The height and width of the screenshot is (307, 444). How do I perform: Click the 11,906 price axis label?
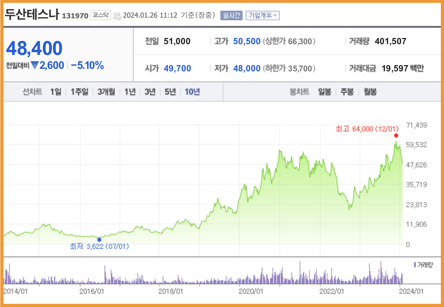pos(417,224)
